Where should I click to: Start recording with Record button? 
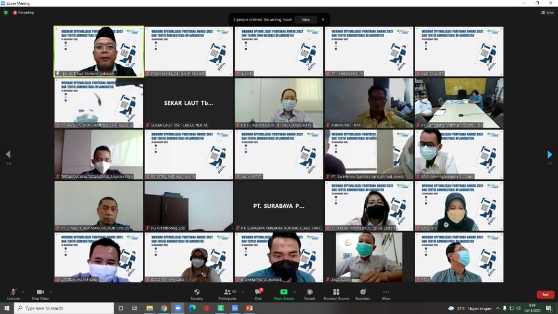click(x=310, y=293)
